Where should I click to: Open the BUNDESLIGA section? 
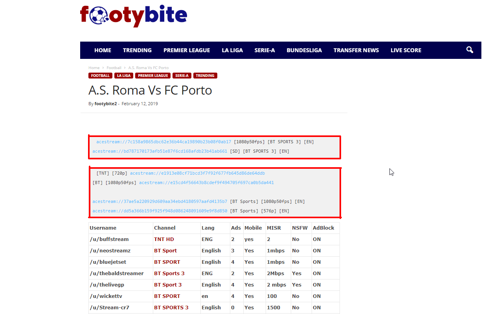(x=304, y=50)
